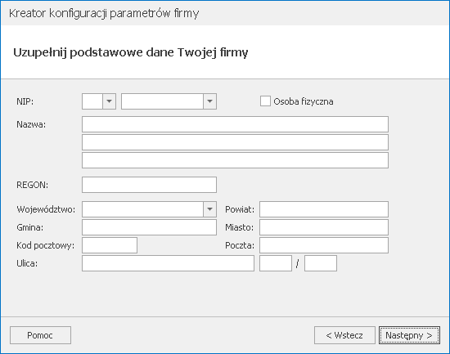Image resolution: width=450 pixels, height=354 pixels.
Task: Focus the NIP number text box
Action: [x=163, y=101]
